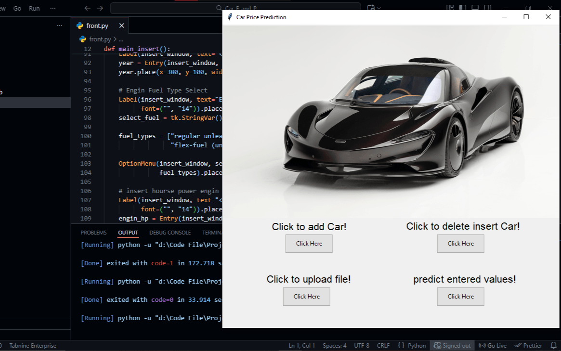Click the Prettier status item
Viewport: 561px width, 351px height.
[528, 346]
